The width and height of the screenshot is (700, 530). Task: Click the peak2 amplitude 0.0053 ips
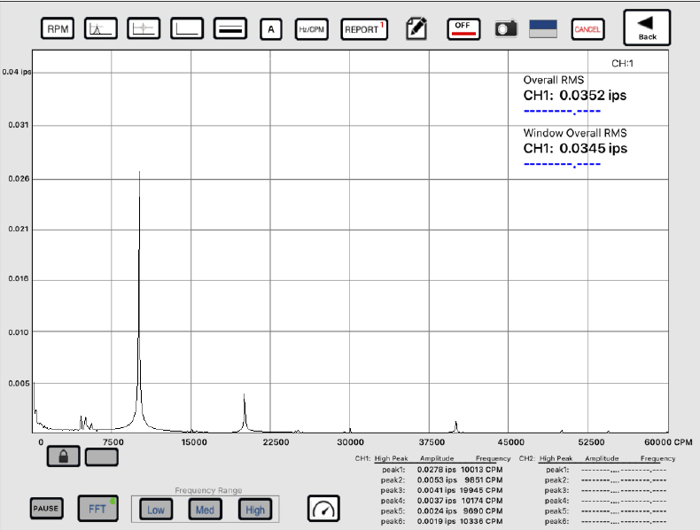click(x=437, y=480)
